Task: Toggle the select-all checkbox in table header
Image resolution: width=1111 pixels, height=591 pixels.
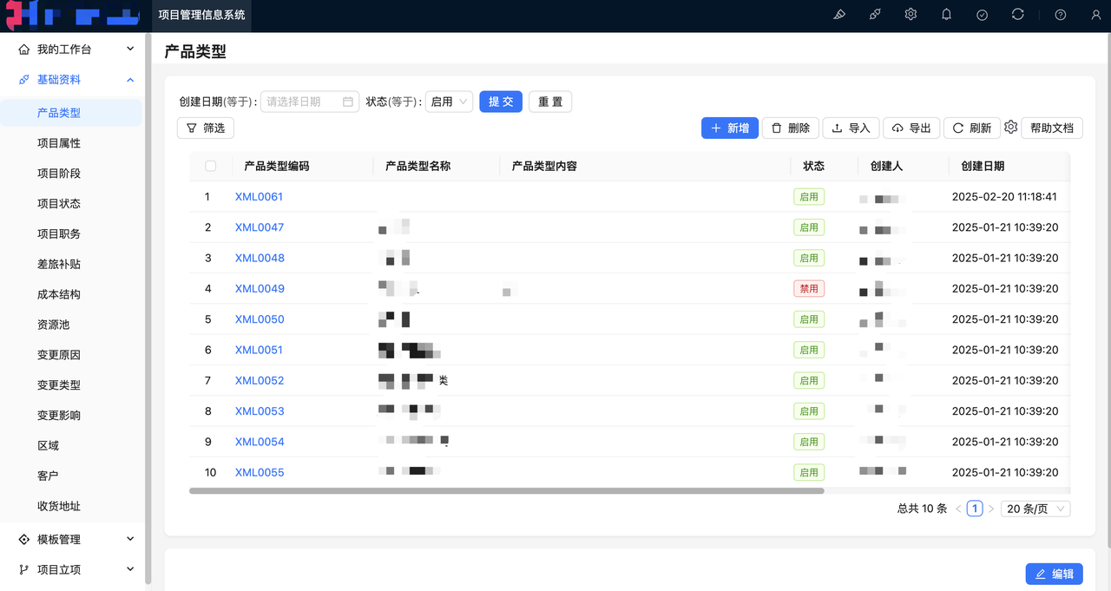Action: point(210,166)
